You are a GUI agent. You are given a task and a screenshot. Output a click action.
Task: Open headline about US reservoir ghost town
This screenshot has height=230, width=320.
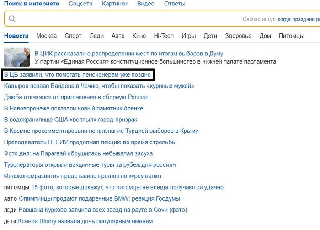[70, 120]
